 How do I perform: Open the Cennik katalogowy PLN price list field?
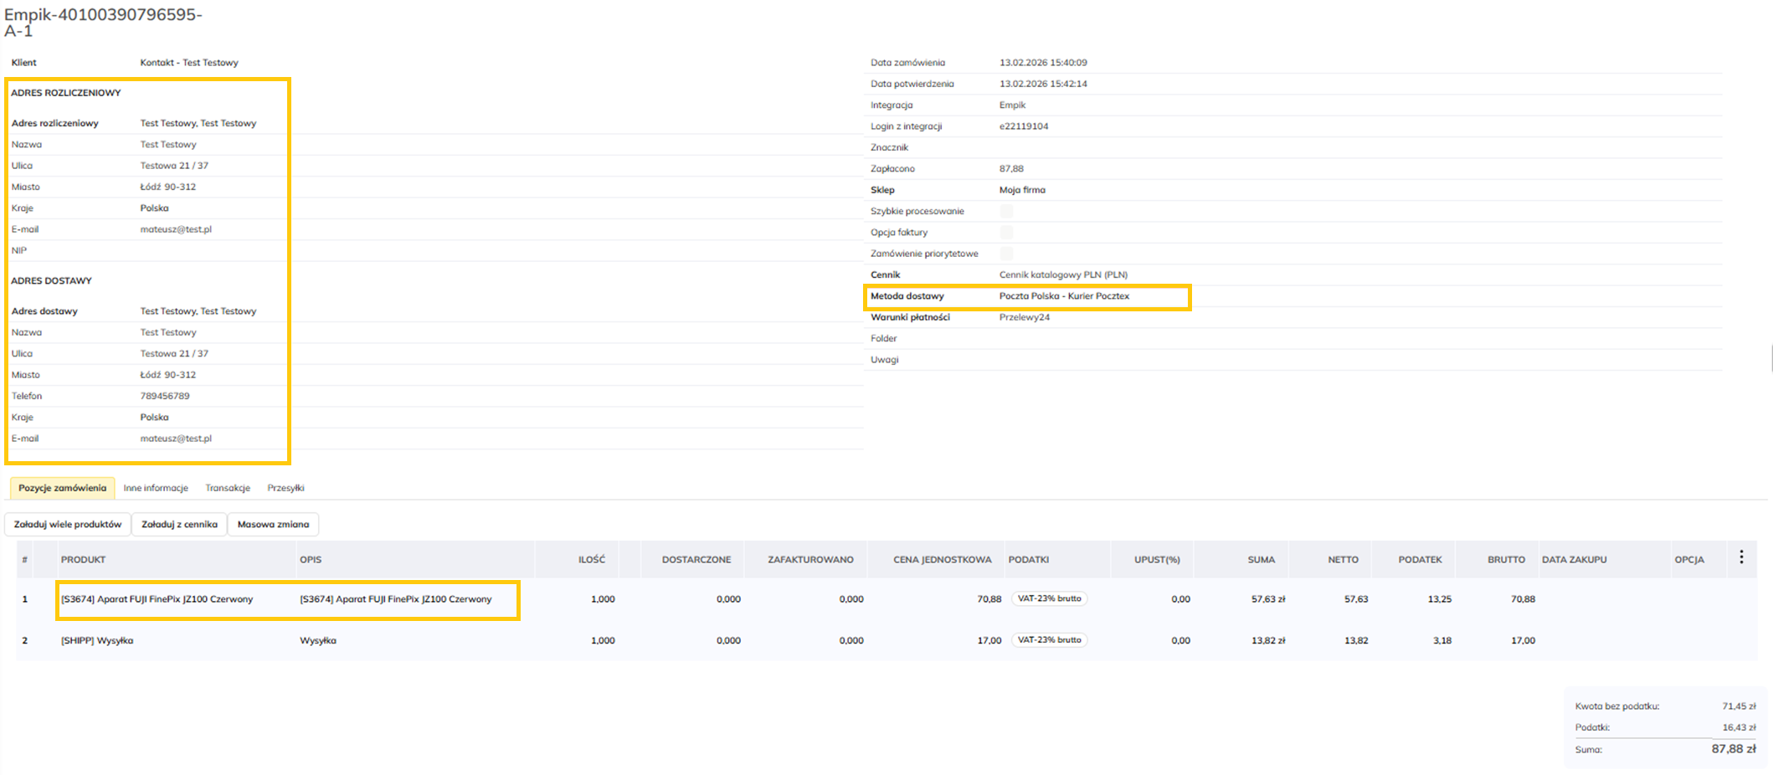1062,275
